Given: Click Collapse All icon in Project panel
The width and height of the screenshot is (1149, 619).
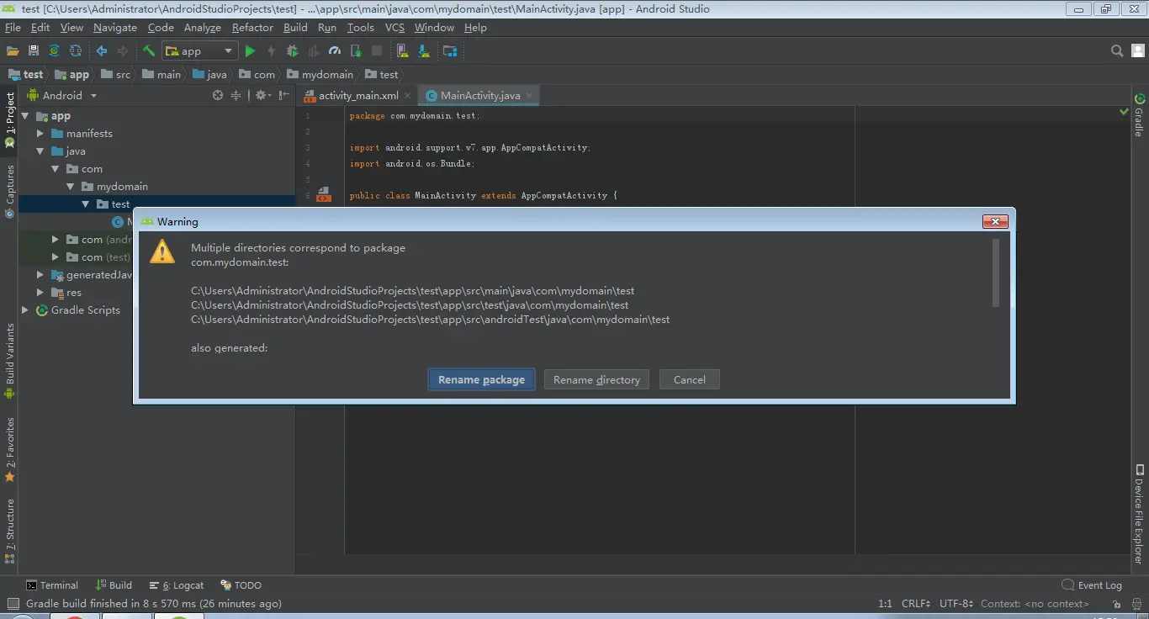Looking at the screenshot, I should [x=236, y=96].
